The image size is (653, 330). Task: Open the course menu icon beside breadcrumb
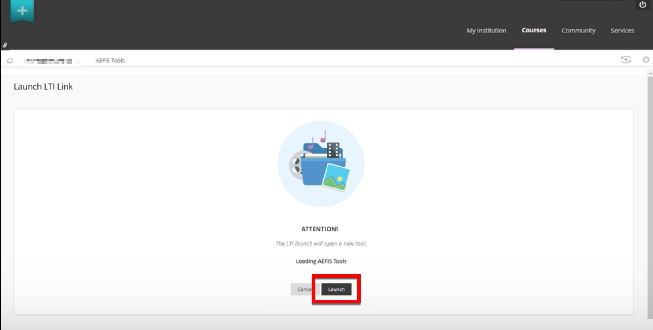click(x=10, y=61)
